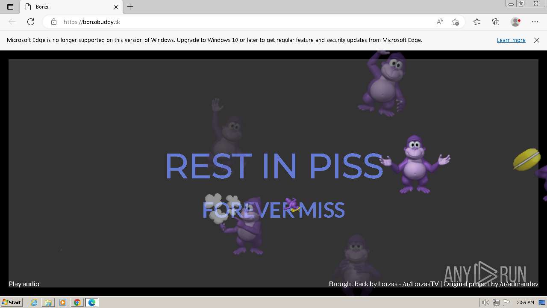
Task: Launch Google Chrome from taskbar
Action: click(x=77, y=302)
